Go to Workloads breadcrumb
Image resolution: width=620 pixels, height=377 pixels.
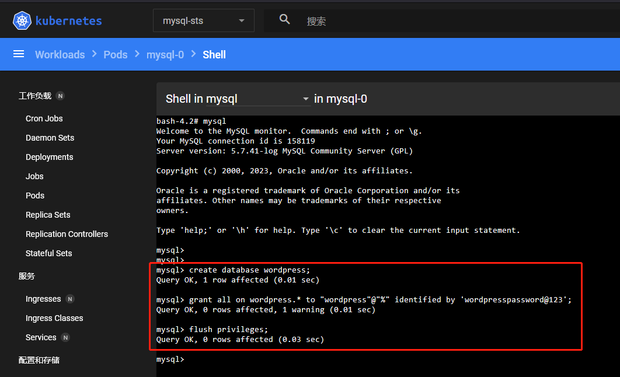tap(60, 54)
